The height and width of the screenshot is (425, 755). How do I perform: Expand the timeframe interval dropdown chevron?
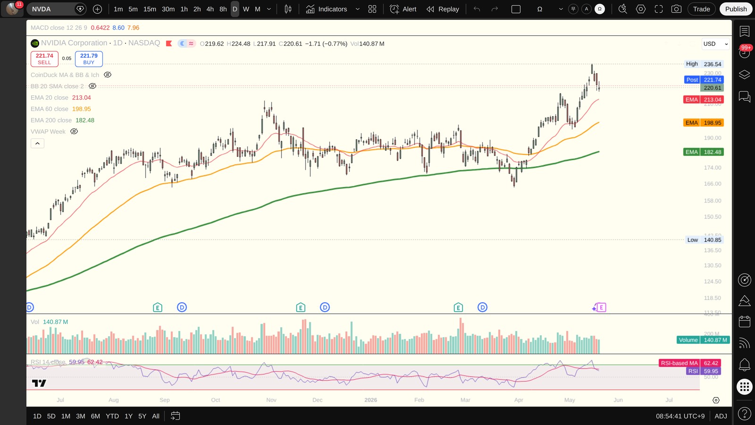269,9
